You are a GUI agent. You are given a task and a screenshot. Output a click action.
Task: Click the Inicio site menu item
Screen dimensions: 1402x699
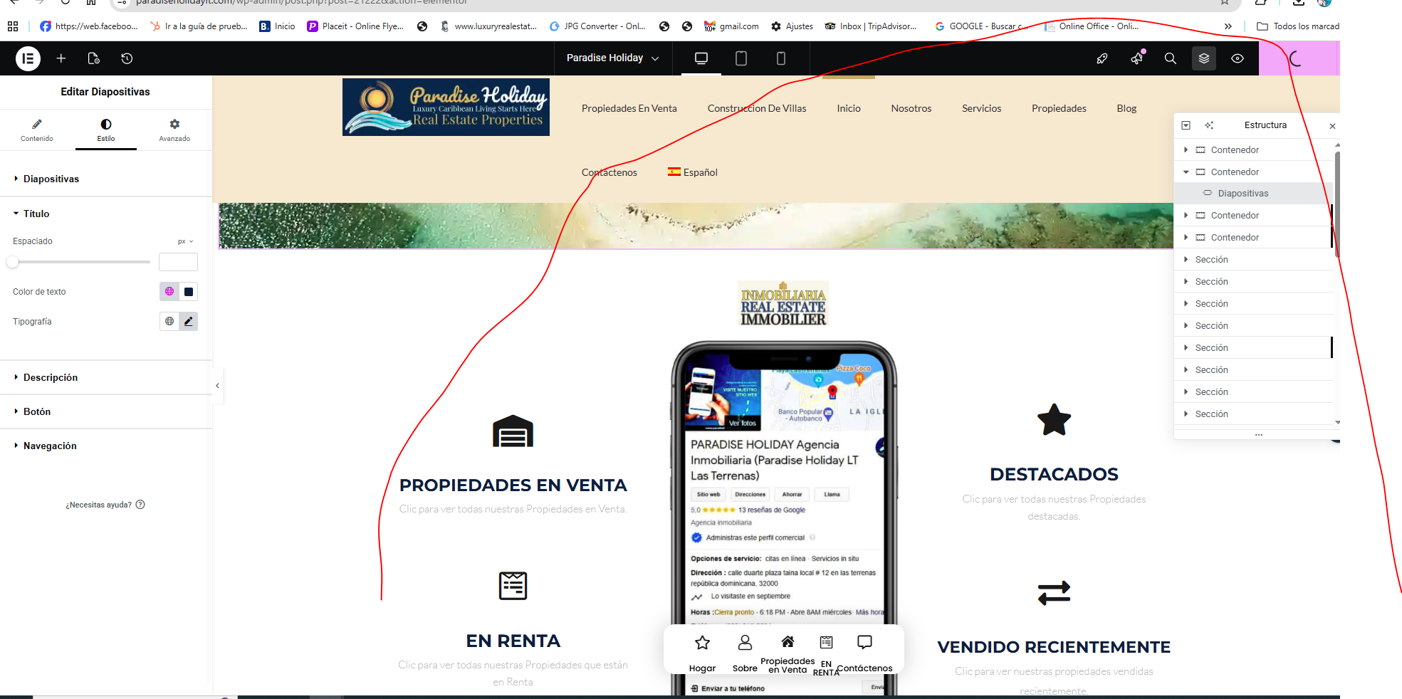point(849,108)
